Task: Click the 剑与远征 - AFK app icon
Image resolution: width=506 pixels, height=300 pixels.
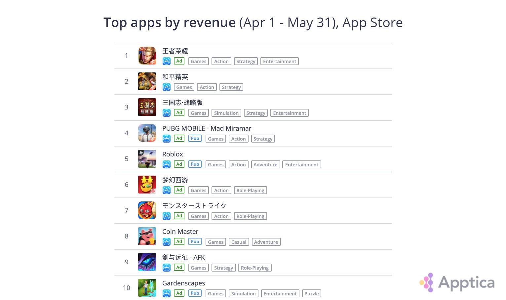Action: coord(147,262)
